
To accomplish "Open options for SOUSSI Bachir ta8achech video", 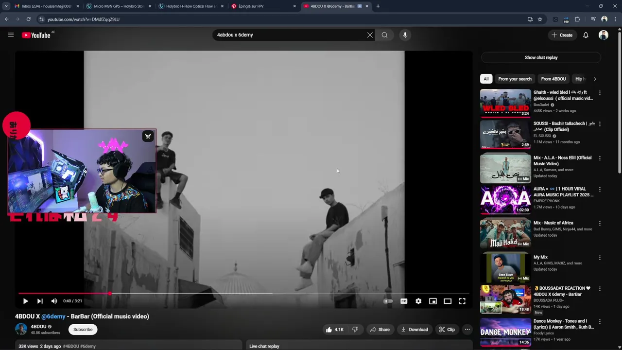I will (600, 124).
